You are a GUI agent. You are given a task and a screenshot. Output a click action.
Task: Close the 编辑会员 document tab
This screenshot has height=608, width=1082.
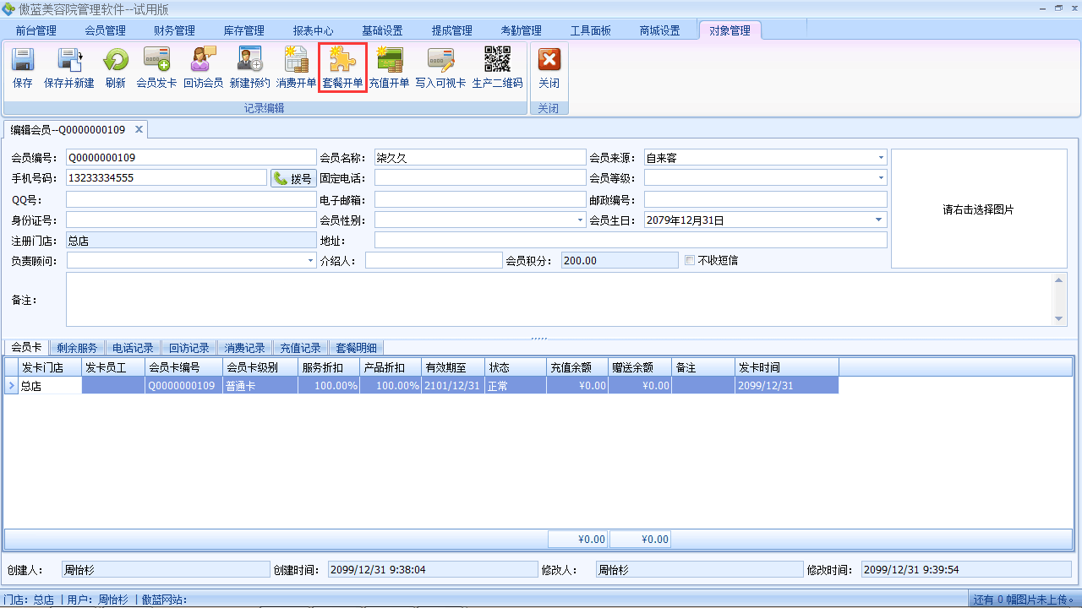click(139, 129)
